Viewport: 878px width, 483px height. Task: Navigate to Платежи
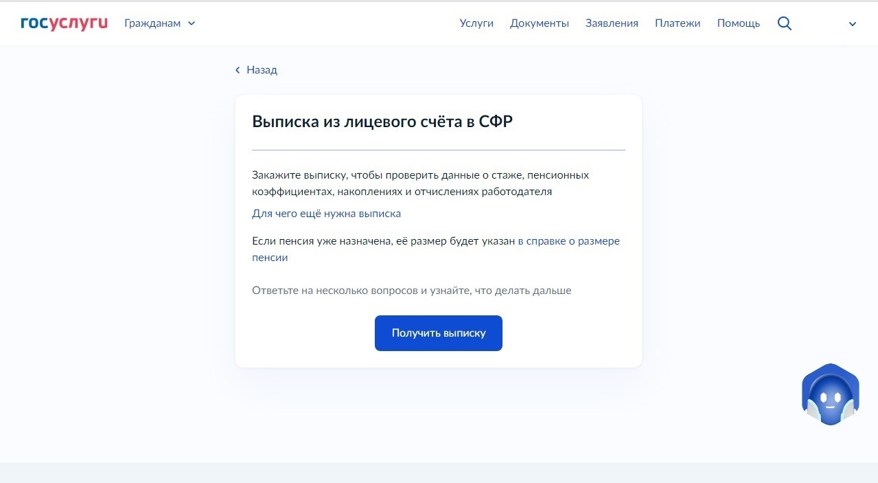[x=678, y=23]
